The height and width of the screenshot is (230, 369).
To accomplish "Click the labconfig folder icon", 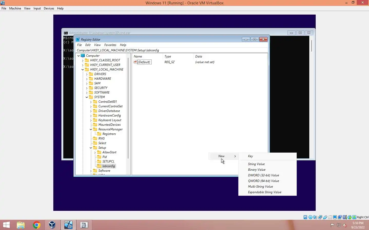I will 99,166.
